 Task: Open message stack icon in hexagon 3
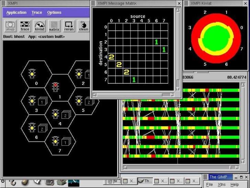click(43, 101)
